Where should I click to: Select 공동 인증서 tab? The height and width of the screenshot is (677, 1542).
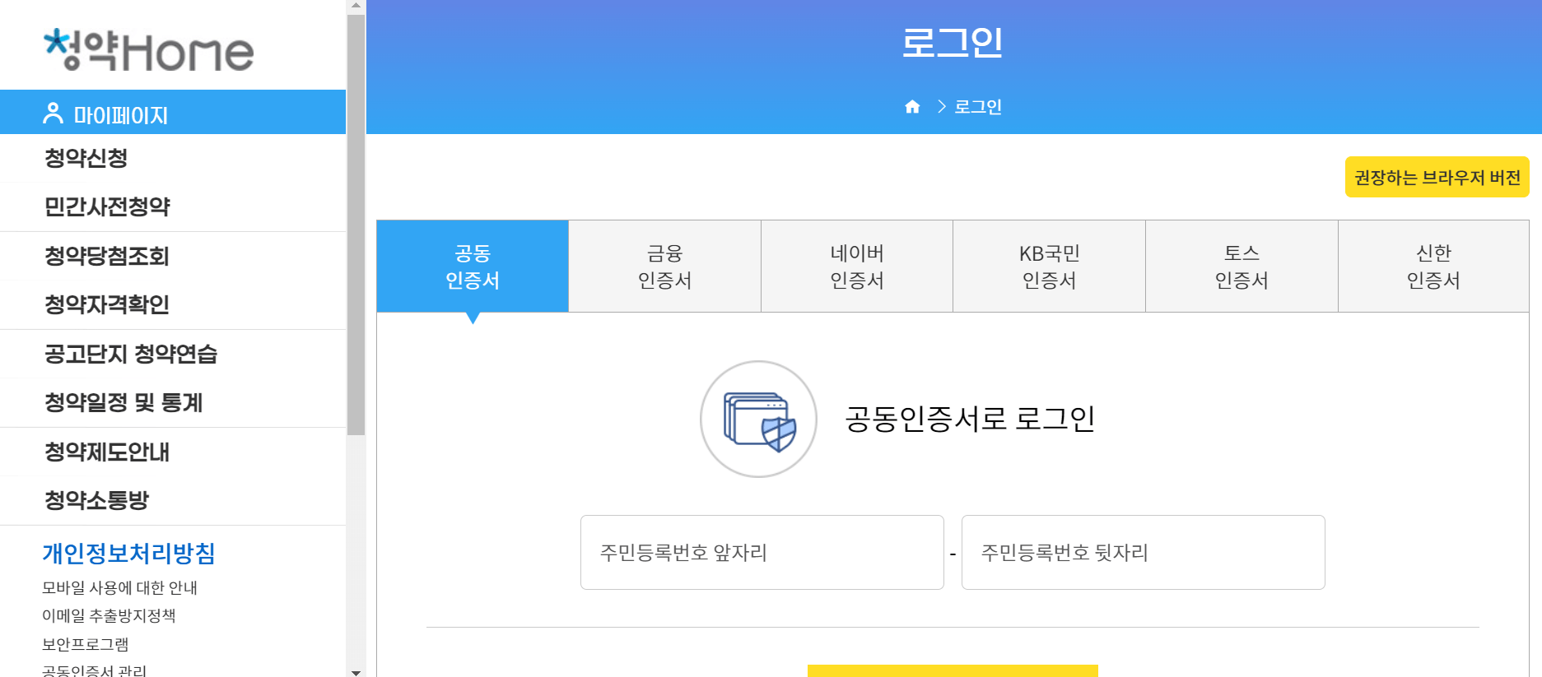pyautogui.click(x=473, y=266)
